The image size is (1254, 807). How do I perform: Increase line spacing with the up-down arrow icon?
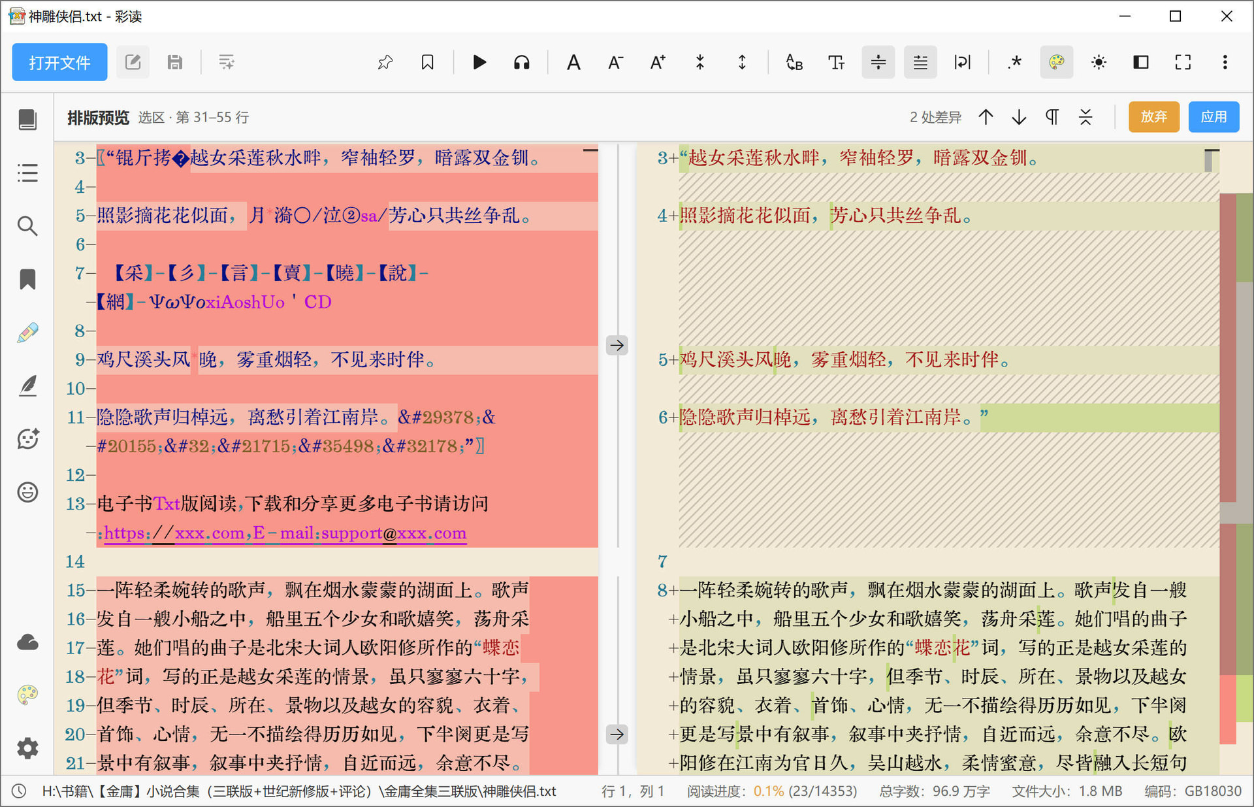click(742, 63)
